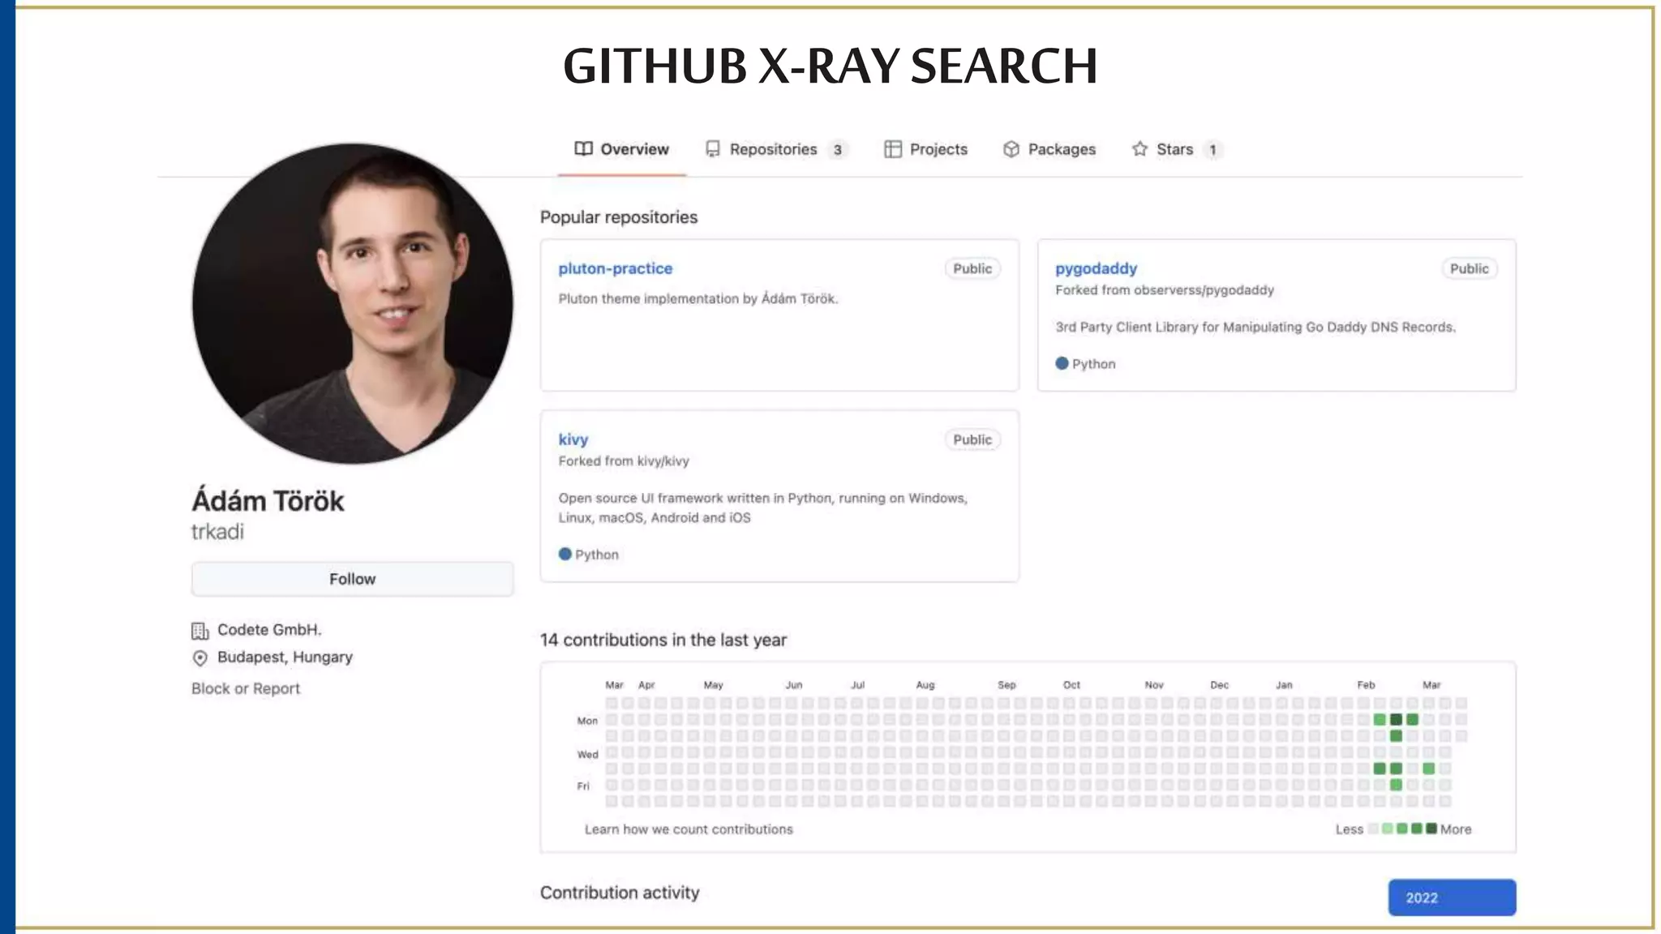Click the Projects table icon

tap(892, 149)
